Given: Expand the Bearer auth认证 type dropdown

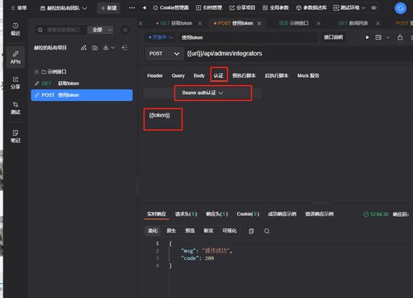Looking at the screenshot, I should coord(202,93).
